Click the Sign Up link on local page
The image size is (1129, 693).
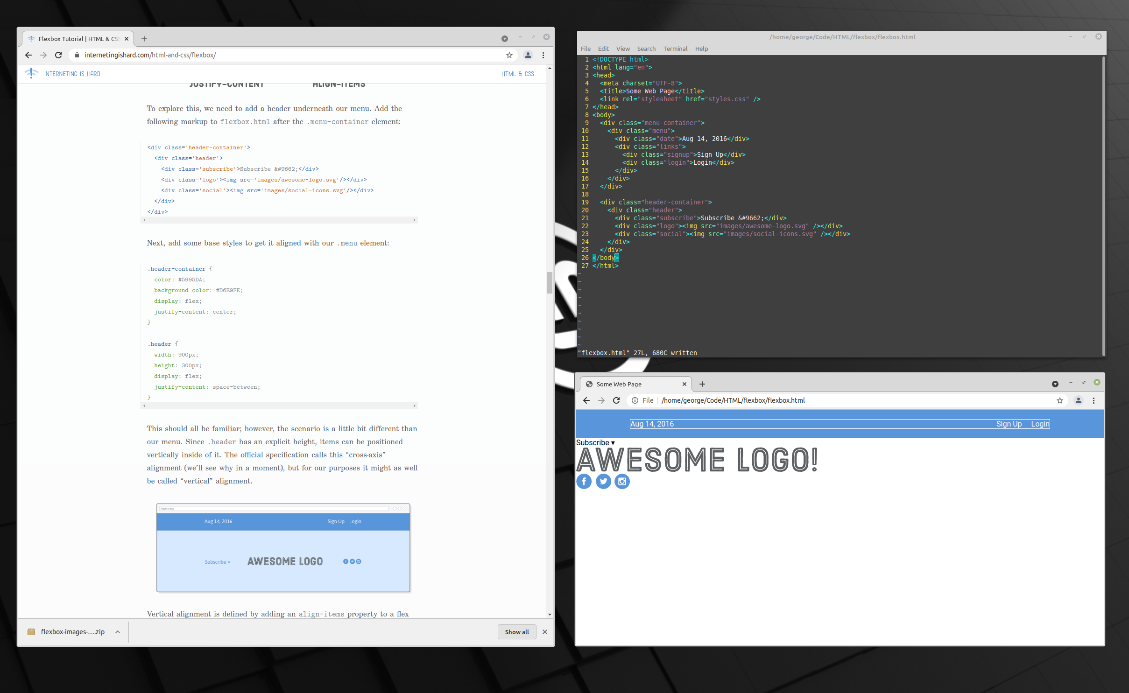[x=1009, y=424]
